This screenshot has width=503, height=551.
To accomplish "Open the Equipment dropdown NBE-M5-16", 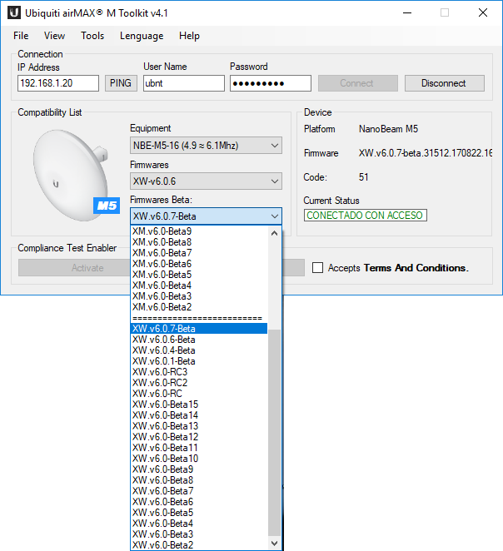I will (206, 146).
